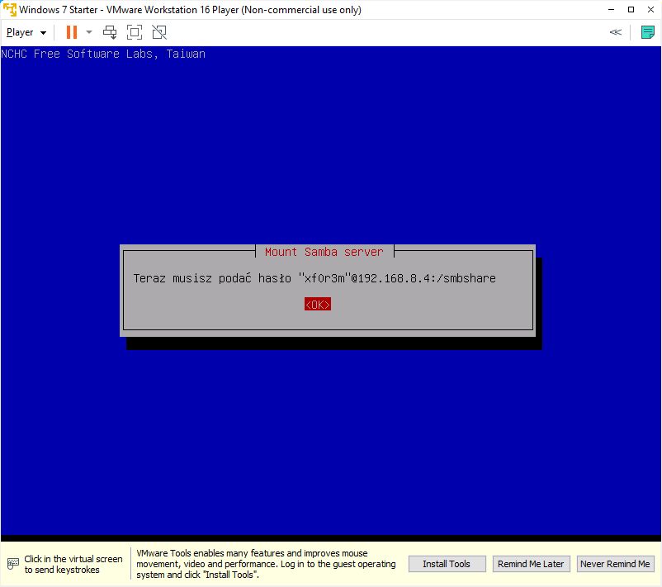This screenshot has height=587, width=662.
Task: Click the VMware icon in title bar
Action: 9,10
